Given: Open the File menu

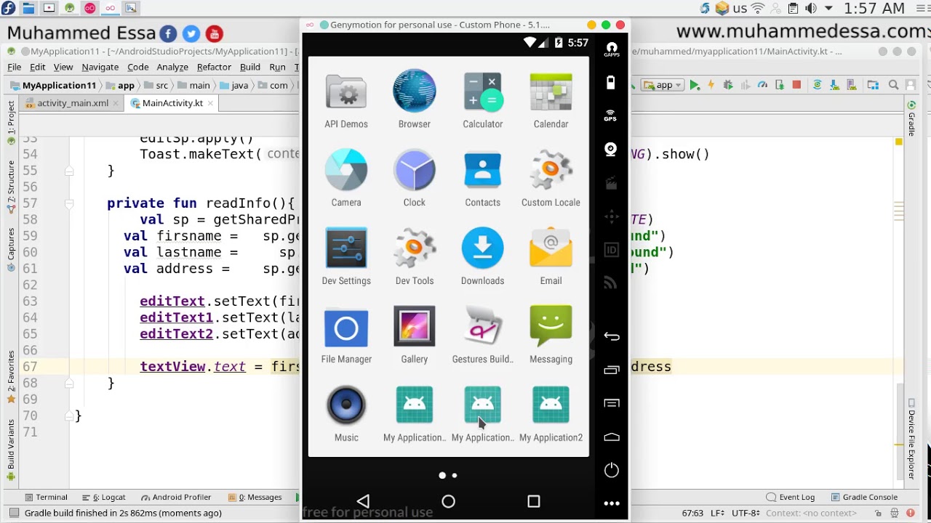Looking at the screenshot, I should pos(15,67).
